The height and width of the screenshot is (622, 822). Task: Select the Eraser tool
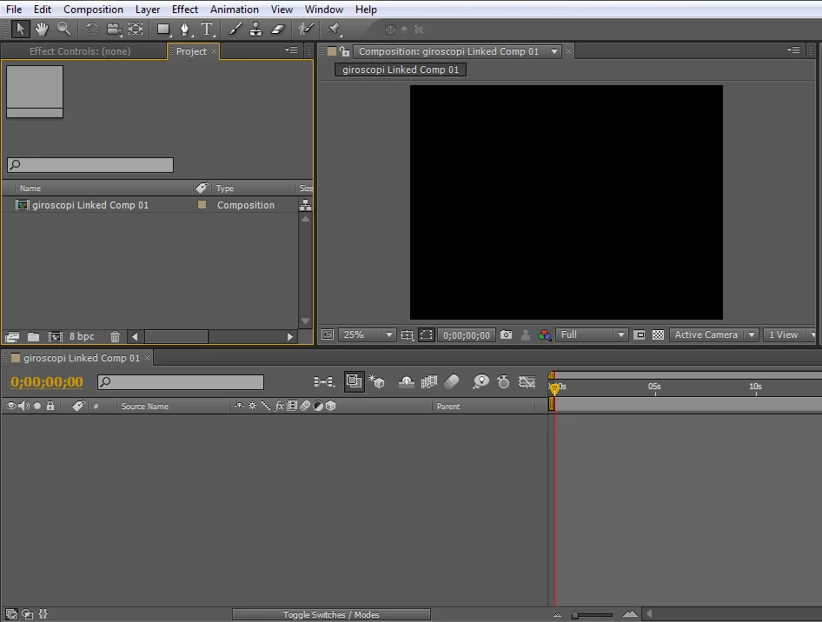278,29
